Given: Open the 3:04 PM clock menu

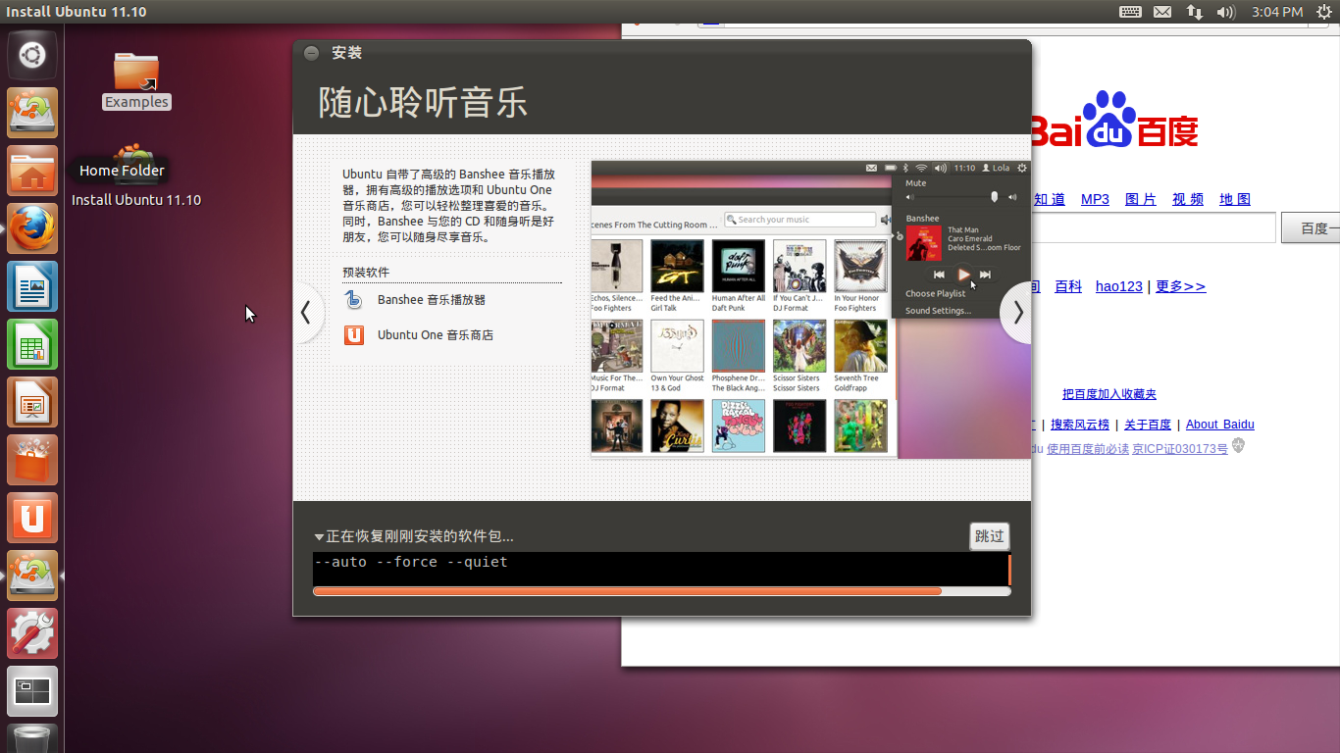Looking at the screenshot, I should click(1277, 12).
